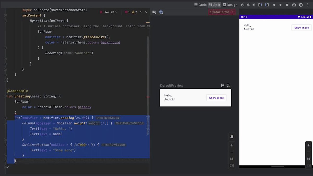Take emulator screenshot with camera icon

click(294, 5)
